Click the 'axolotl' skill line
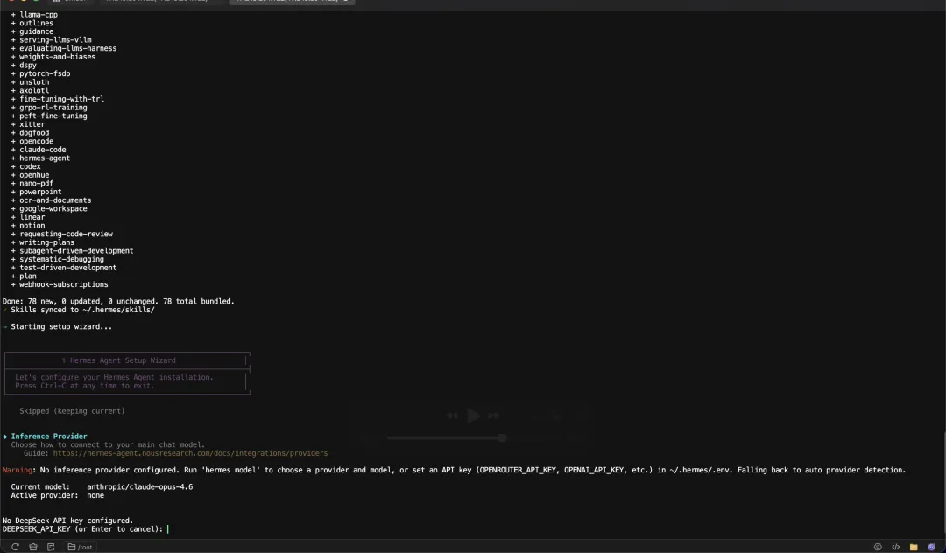This screenshot has height=553, width=946. pos(30,90)
